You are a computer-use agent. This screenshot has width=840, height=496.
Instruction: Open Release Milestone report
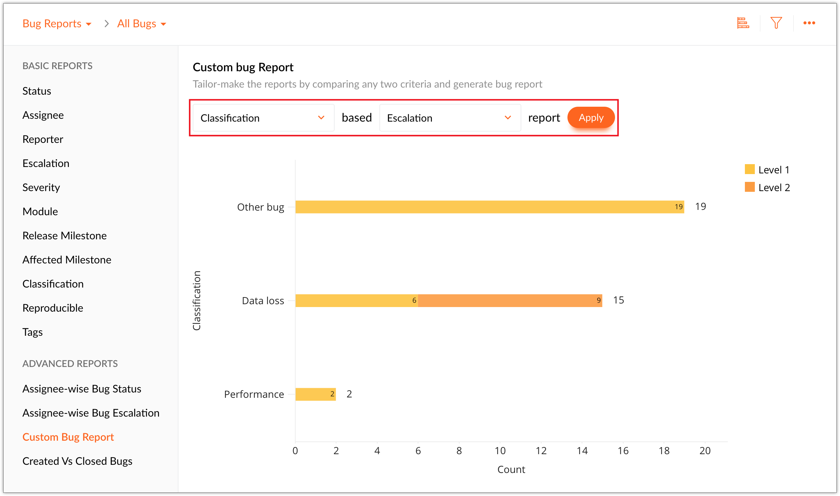tap(64, 236)
